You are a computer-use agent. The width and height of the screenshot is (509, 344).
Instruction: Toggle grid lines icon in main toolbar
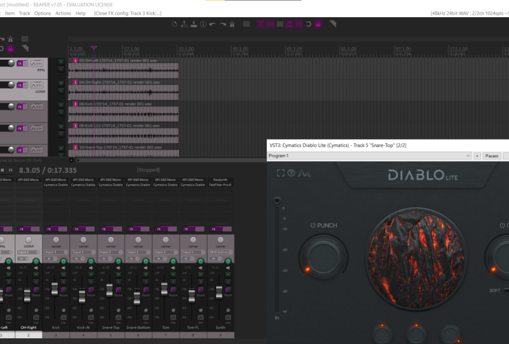299,24
